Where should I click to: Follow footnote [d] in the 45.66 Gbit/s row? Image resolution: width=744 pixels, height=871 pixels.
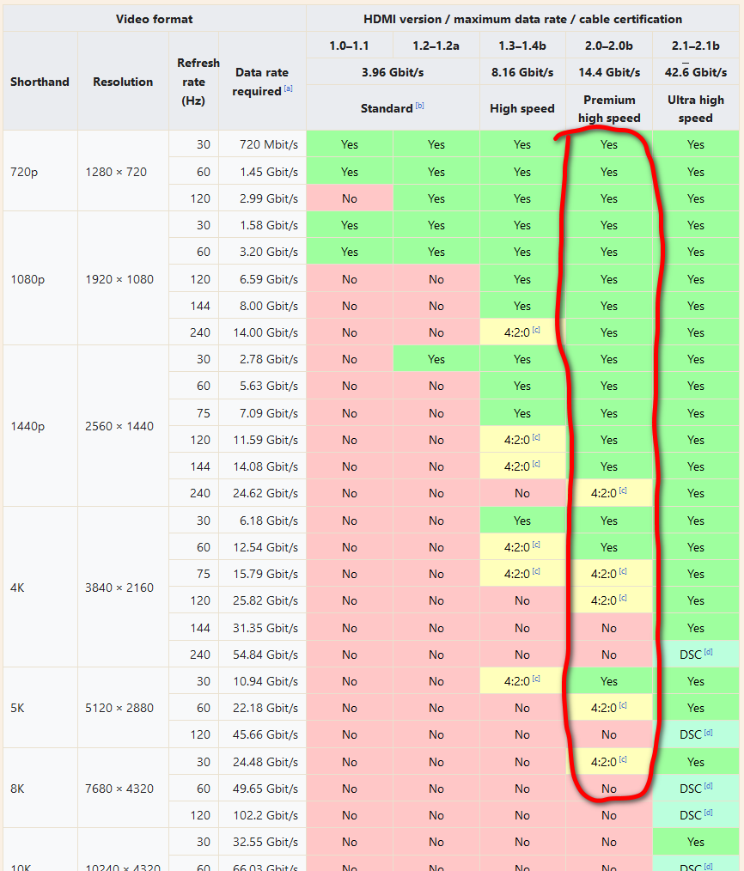click(709, 732)
